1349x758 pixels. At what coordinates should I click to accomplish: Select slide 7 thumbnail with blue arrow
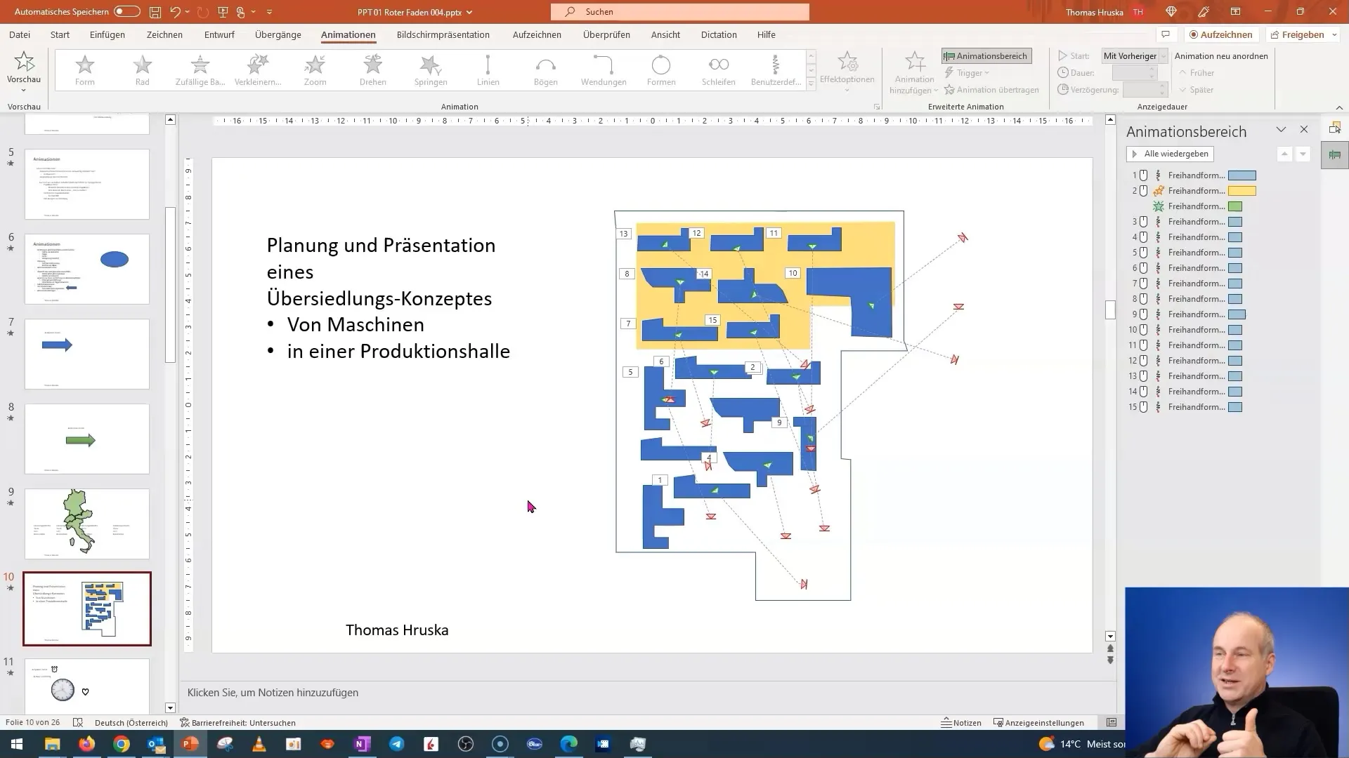click(x=87, y=354)
